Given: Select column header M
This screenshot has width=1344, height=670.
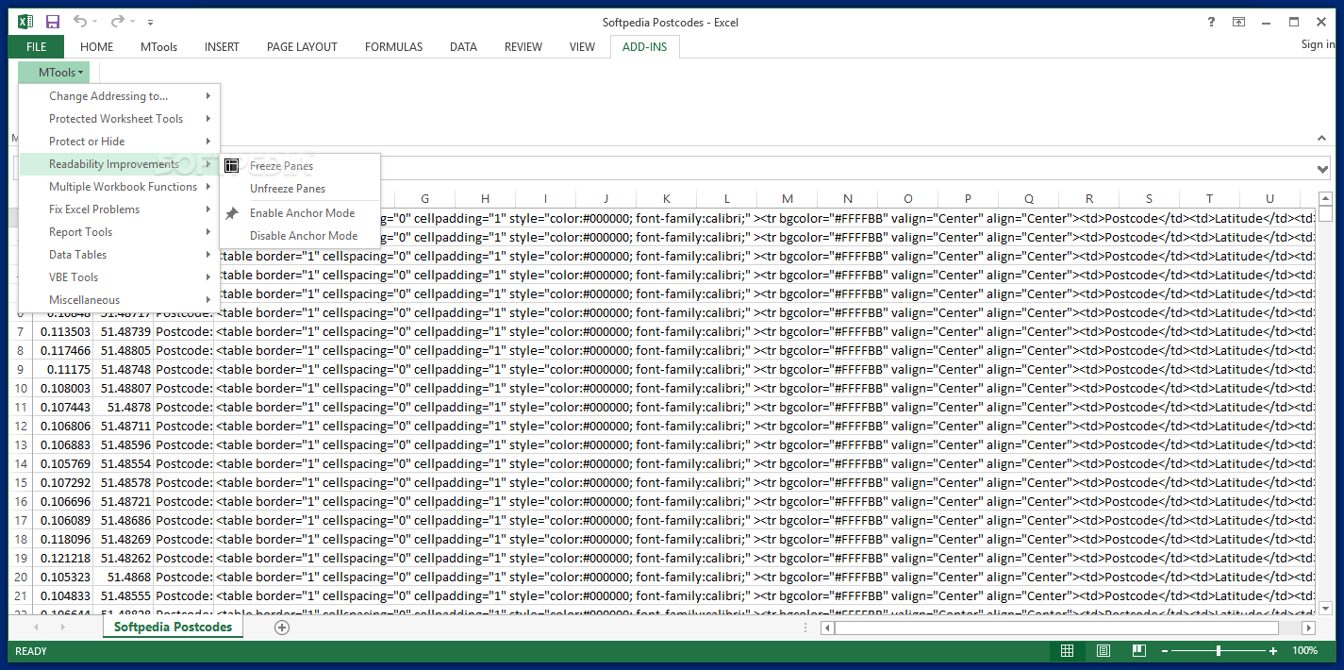Looking at the screenshot, I should coord(788,198).
